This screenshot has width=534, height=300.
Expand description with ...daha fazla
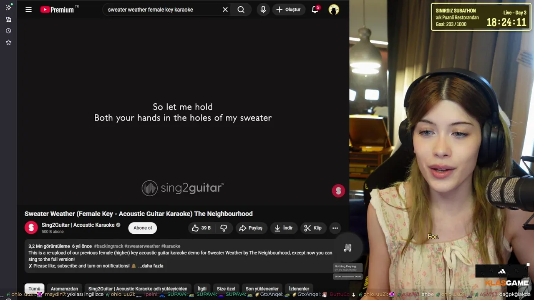click(151, 266)
